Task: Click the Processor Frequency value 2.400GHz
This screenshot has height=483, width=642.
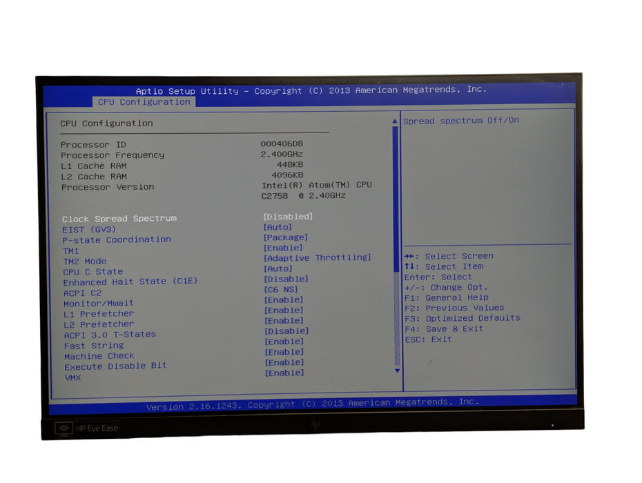Action: pos(282,155)
